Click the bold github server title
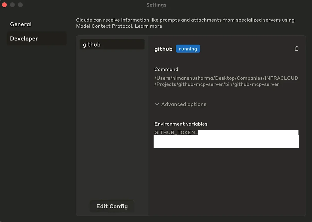The height and width of the screenshot is (222, 312). [163, 49]
